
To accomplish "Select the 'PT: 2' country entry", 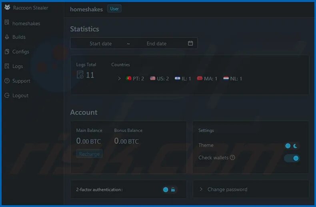I will point(135,78).
